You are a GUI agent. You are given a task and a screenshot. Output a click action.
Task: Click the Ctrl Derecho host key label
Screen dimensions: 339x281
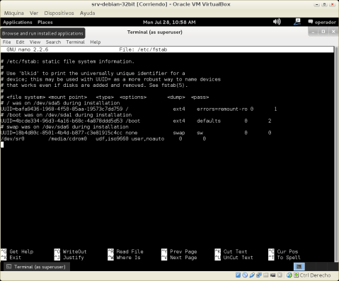(315, 275)
